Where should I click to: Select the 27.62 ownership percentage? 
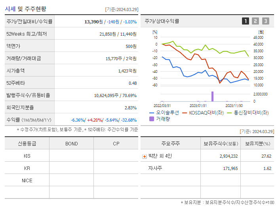(266, 156)
